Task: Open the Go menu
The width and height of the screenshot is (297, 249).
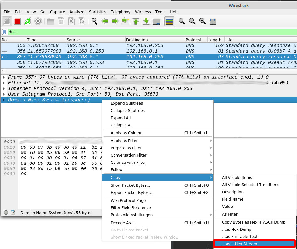Action: point(43,12)
